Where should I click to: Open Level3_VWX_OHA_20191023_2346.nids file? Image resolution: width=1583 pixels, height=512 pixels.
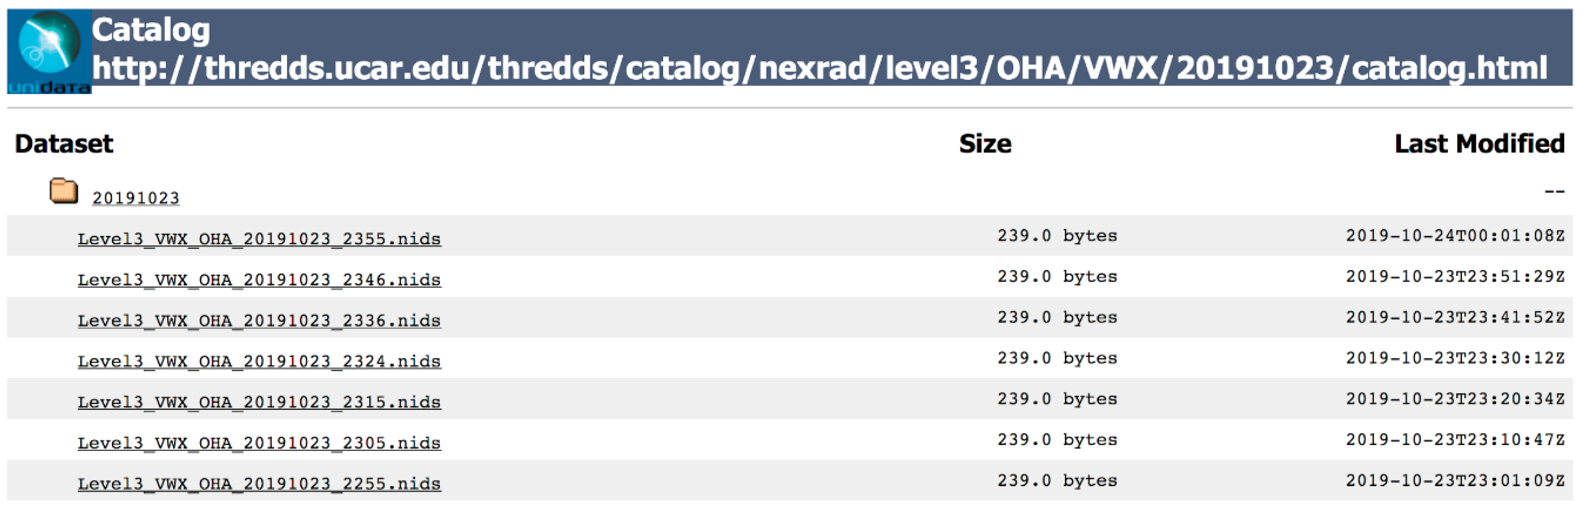[259, 280]
